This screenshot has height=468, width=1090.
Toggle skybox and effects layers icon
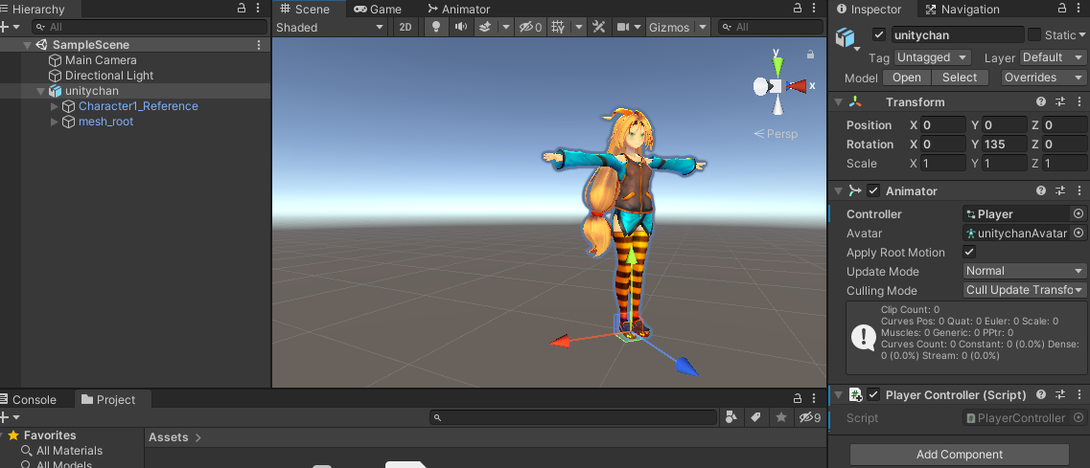[486, 27]
